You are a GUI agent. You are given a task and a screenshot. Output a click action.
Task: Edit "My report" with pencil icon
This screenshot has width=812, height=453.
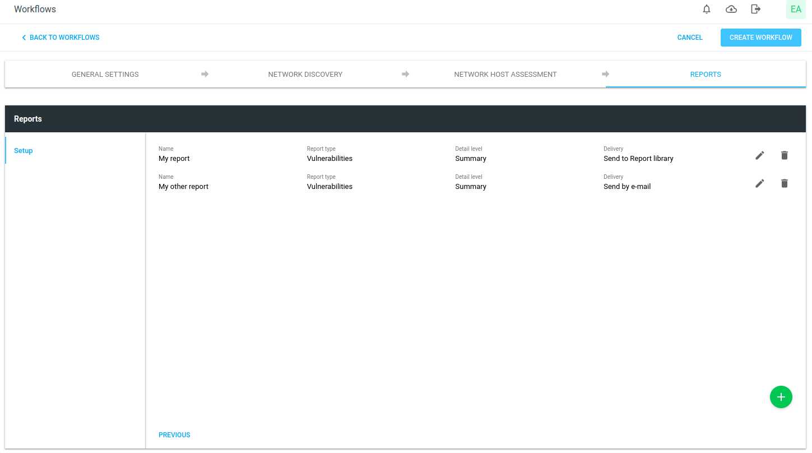coord(760,155)
